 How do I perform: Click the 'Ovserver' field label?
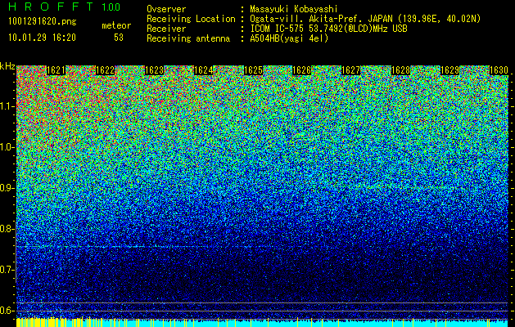click(x=166, y=9)
